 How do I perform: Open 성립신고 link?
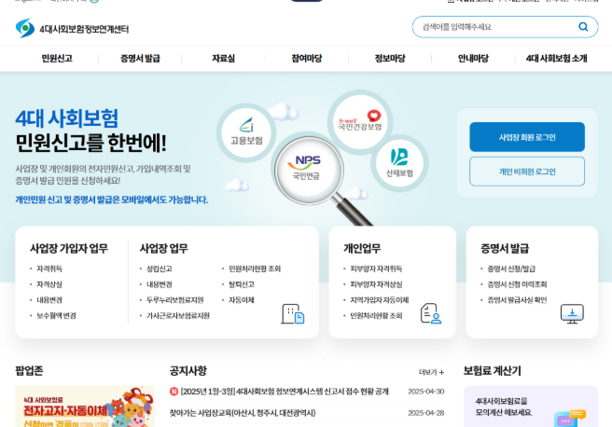(x=160, y=269)
